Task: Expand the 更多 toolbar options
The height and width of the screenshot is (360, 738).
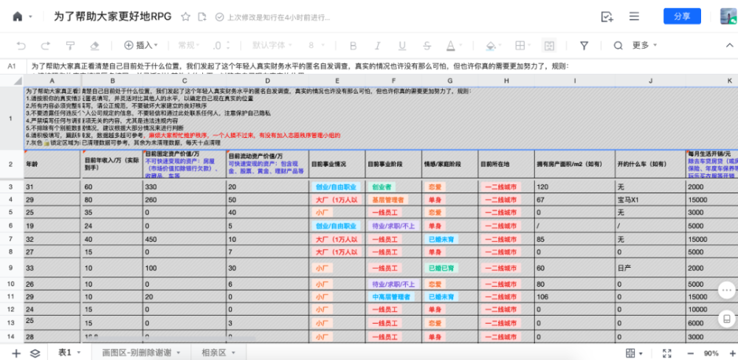Action: point(644,46)
